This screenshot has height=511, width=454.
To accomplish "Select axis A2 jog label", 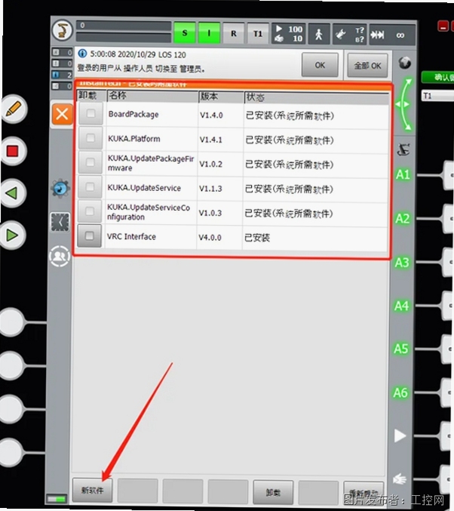I will pyautogui.click(x=403, y=218).
